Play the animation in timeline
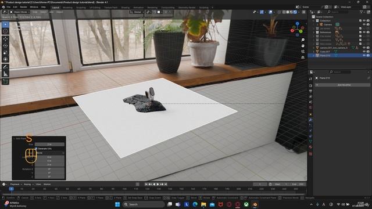 click(158, 184)
